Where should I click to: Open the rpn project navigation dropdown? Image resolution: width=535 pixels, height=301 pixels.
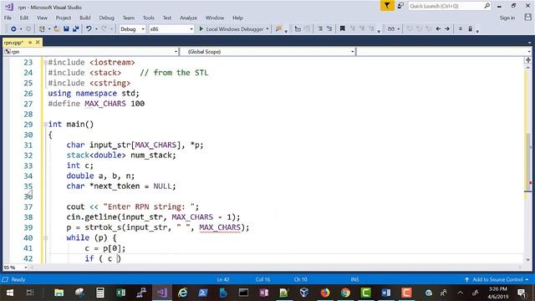point(91,52)
